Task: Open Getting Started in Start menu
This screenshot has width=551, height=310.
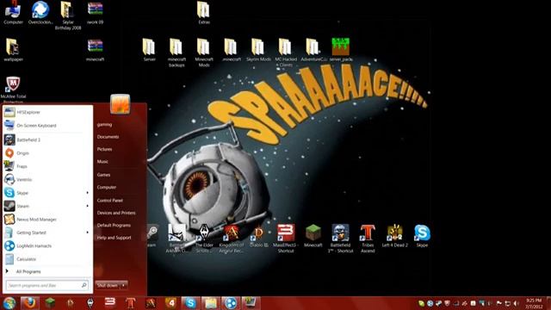Action: 47,232
